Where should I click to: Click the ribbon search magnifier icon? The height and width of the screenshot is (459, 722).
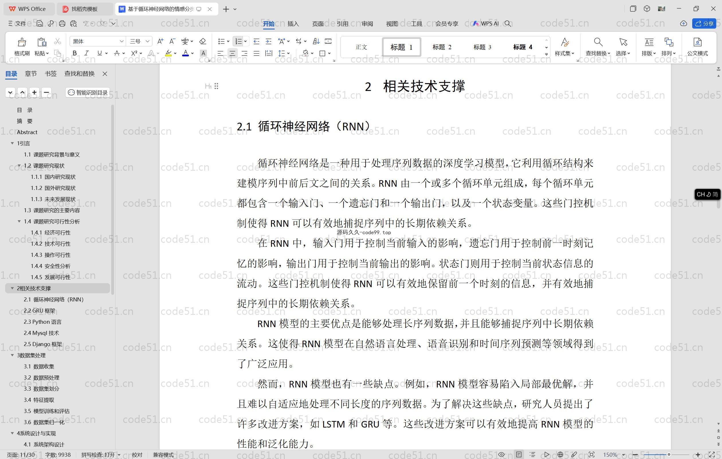(508, 23)
